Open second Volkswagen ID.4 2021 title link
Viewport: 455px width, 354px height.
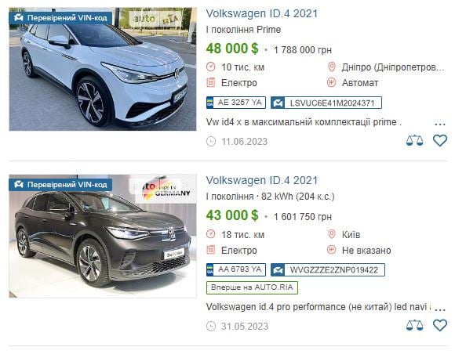coord(262,180)
